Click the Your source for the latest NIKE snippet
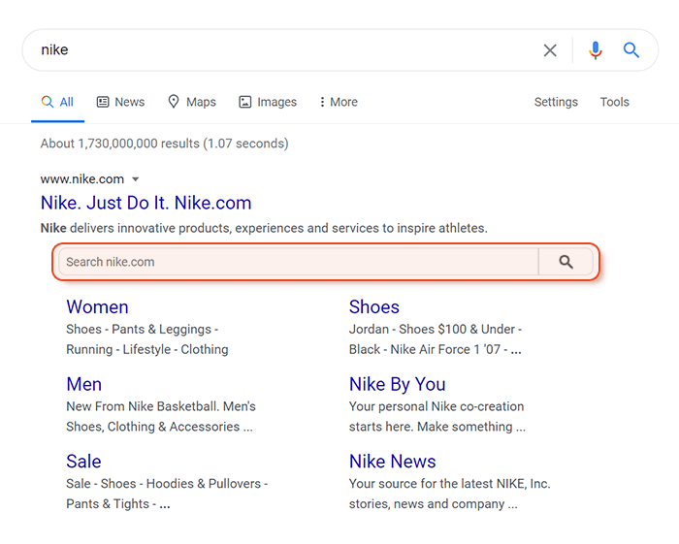The width and height of the screenshot is (679, 544). coord(449,494)
